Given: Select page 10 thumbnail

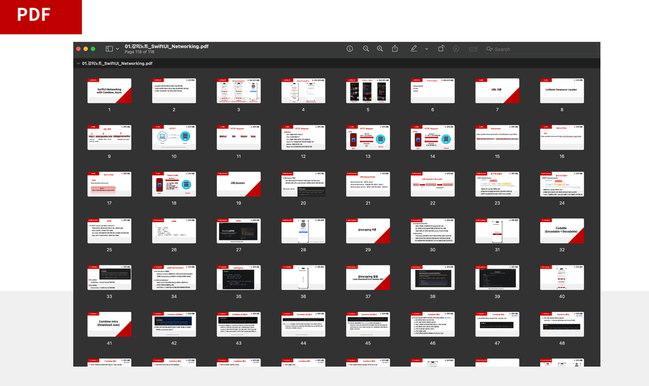Looking at the screenshot, I should pyautogui.click(x=174, y=137).
